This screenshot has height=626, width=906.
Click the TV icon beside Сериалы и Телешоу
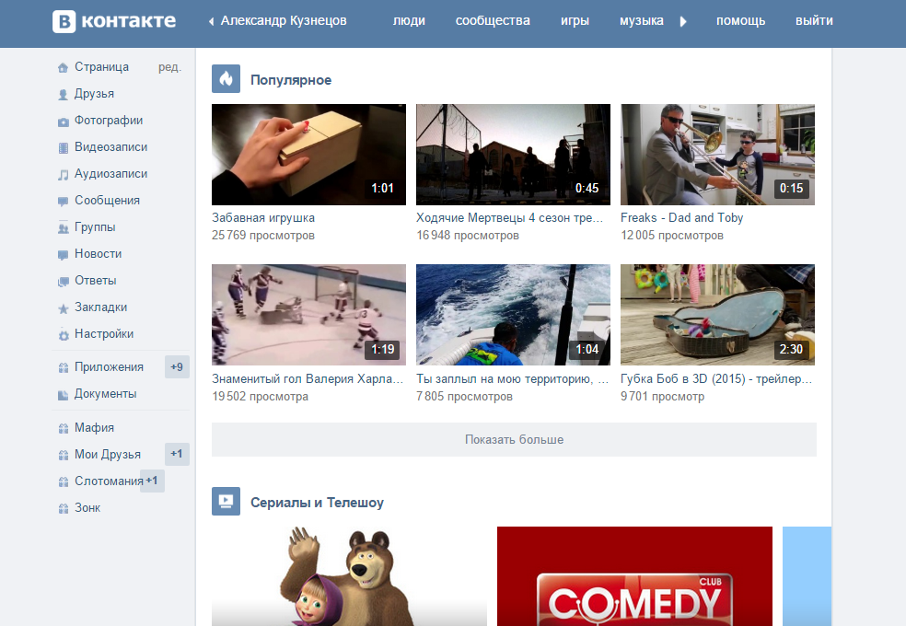(x=226, y=502)
